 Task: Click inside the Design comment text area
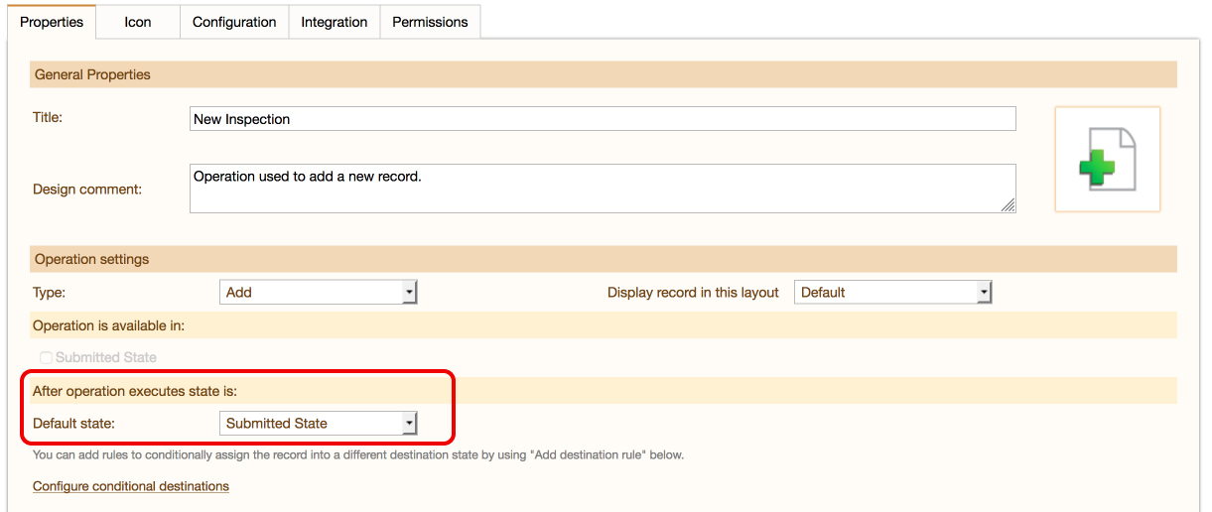tap(603, 189)
